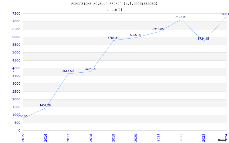Click x-axis year 2022

click(181, 138)
